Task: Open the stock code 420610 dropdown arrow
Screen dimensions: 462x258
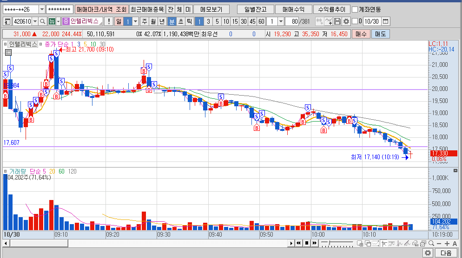Action: [x=35, y=21]
